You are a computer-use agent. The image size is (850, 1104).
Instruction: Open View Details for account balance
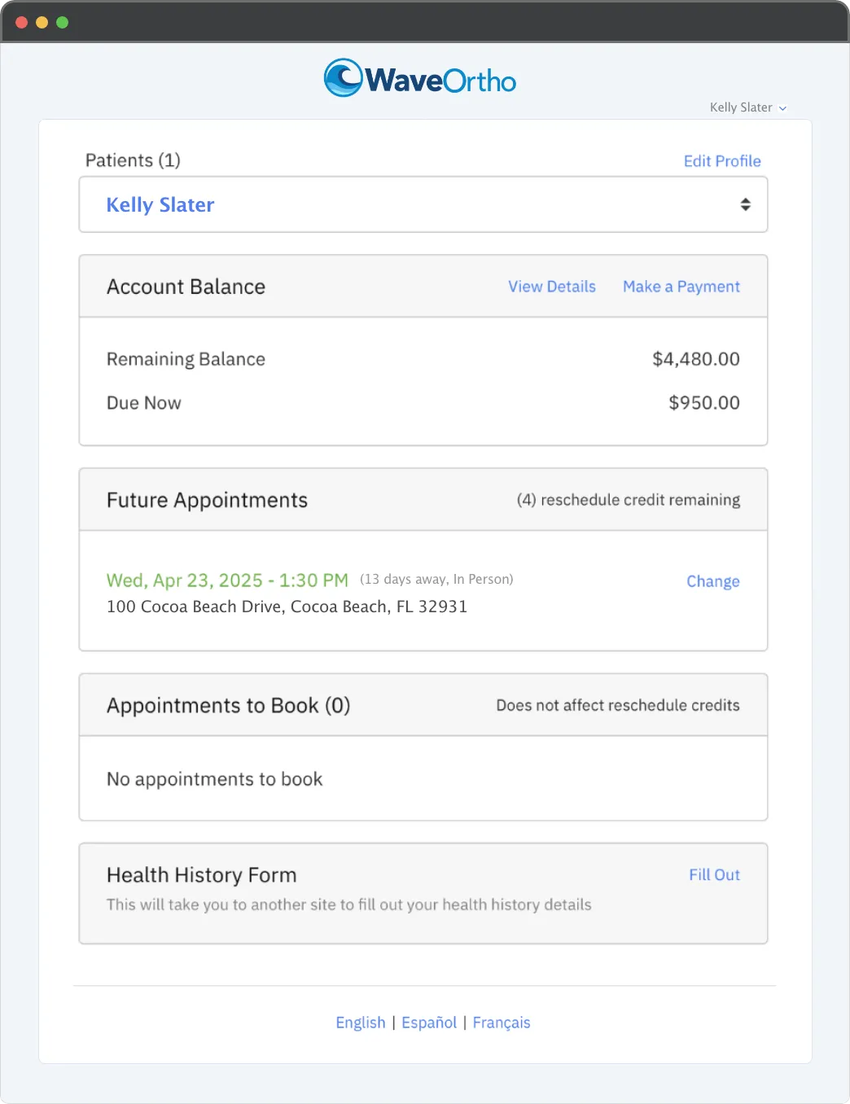click(x=552, y=287)
